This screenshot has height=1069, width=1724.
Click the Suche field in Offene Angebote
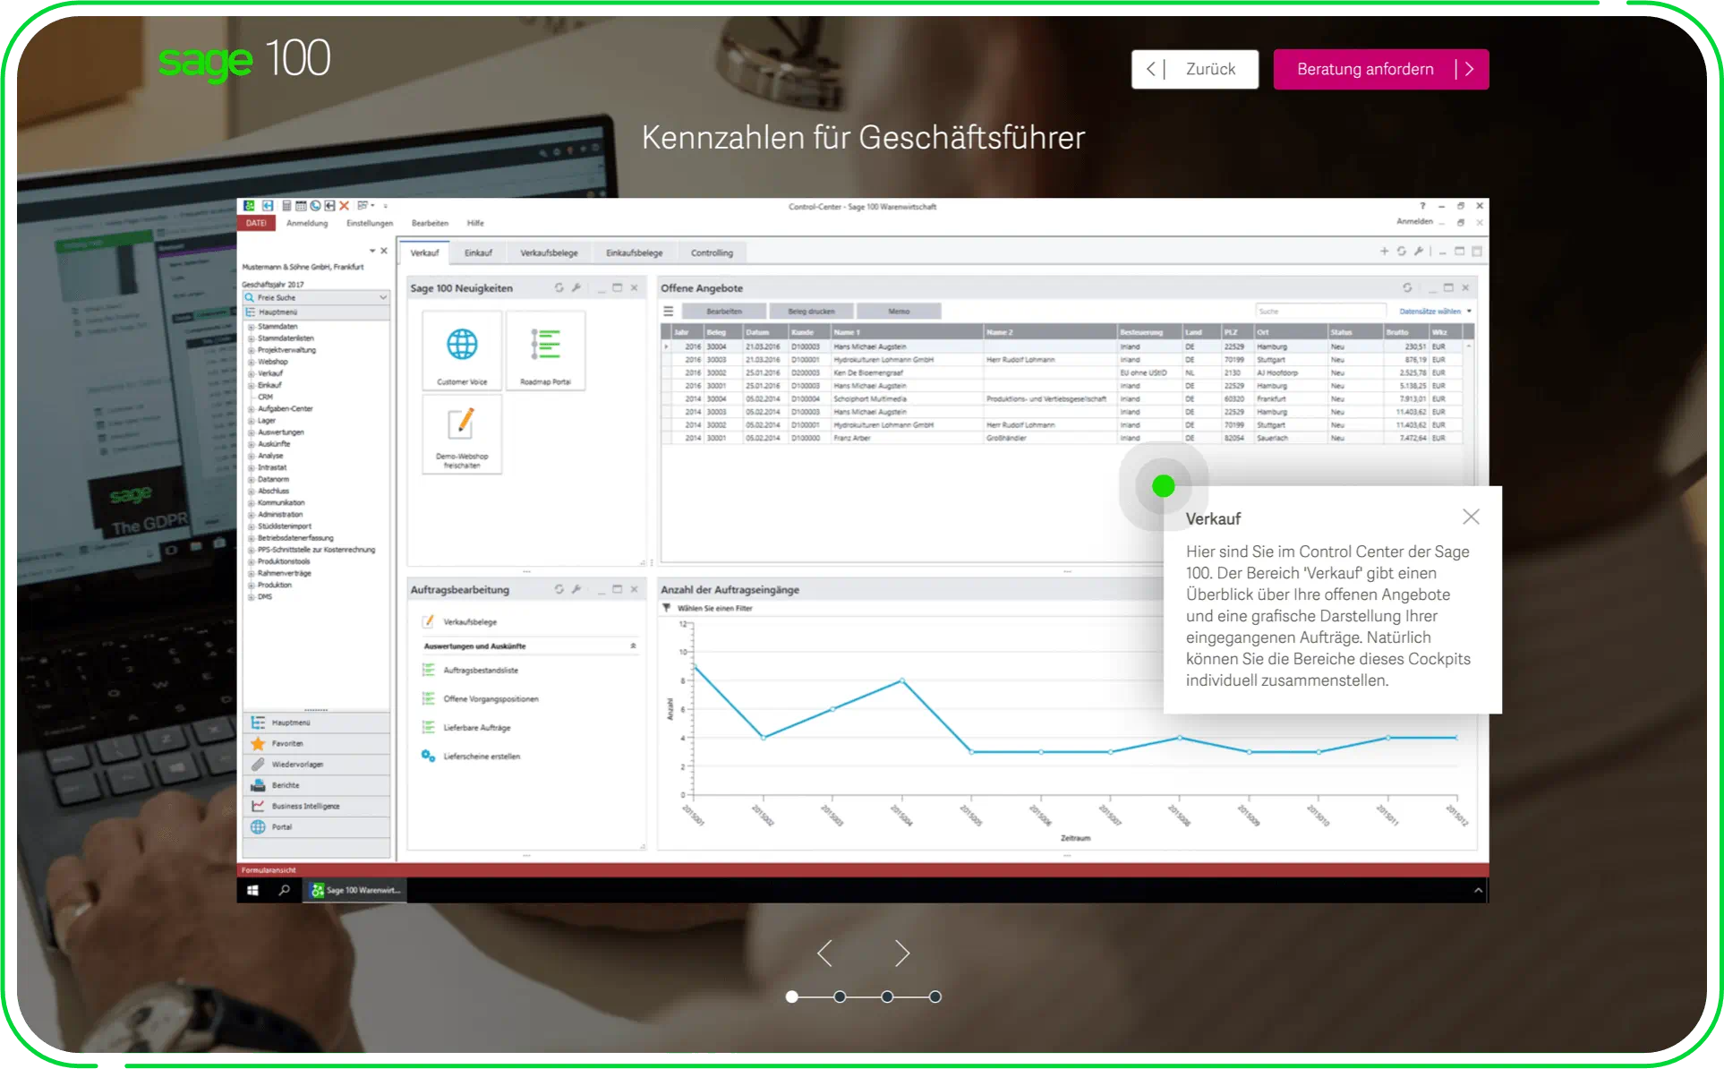pyautogui.click(x=1319, y=312)
